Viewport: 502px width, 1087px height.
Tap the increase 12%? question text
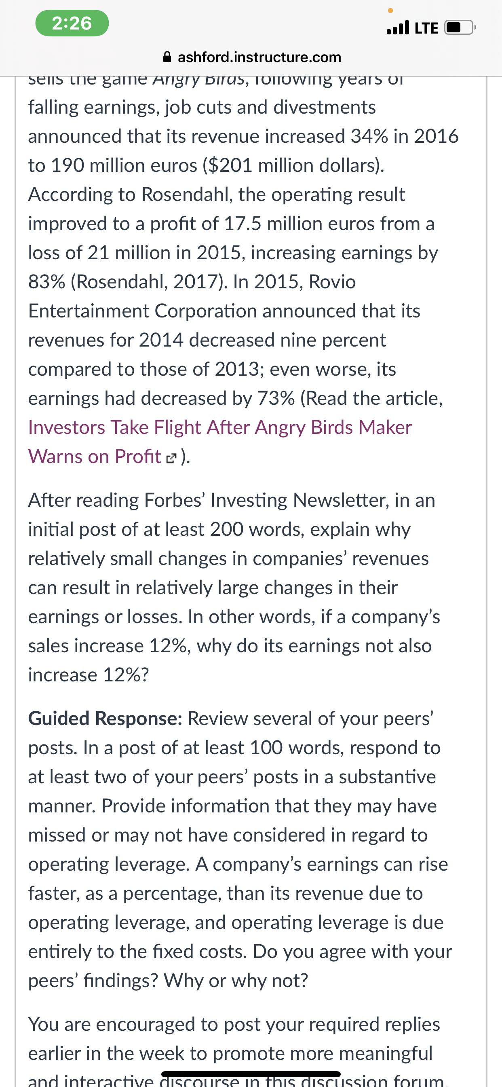click(x=89, y=675)
